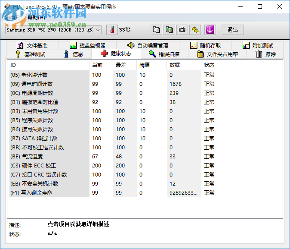Image resolution: width=290 pixels, height=249 pixels.
Task: Switch to the 基准测试 tab
Action: click(x=30, y=54)
